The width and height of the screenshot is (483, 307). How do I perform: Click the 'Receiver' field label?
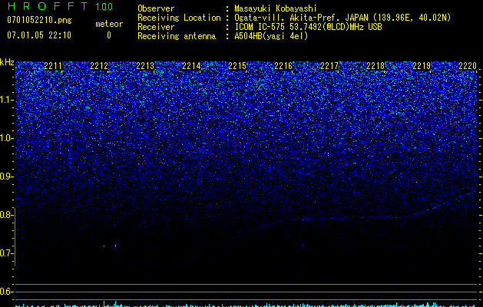tap(156, 27)
